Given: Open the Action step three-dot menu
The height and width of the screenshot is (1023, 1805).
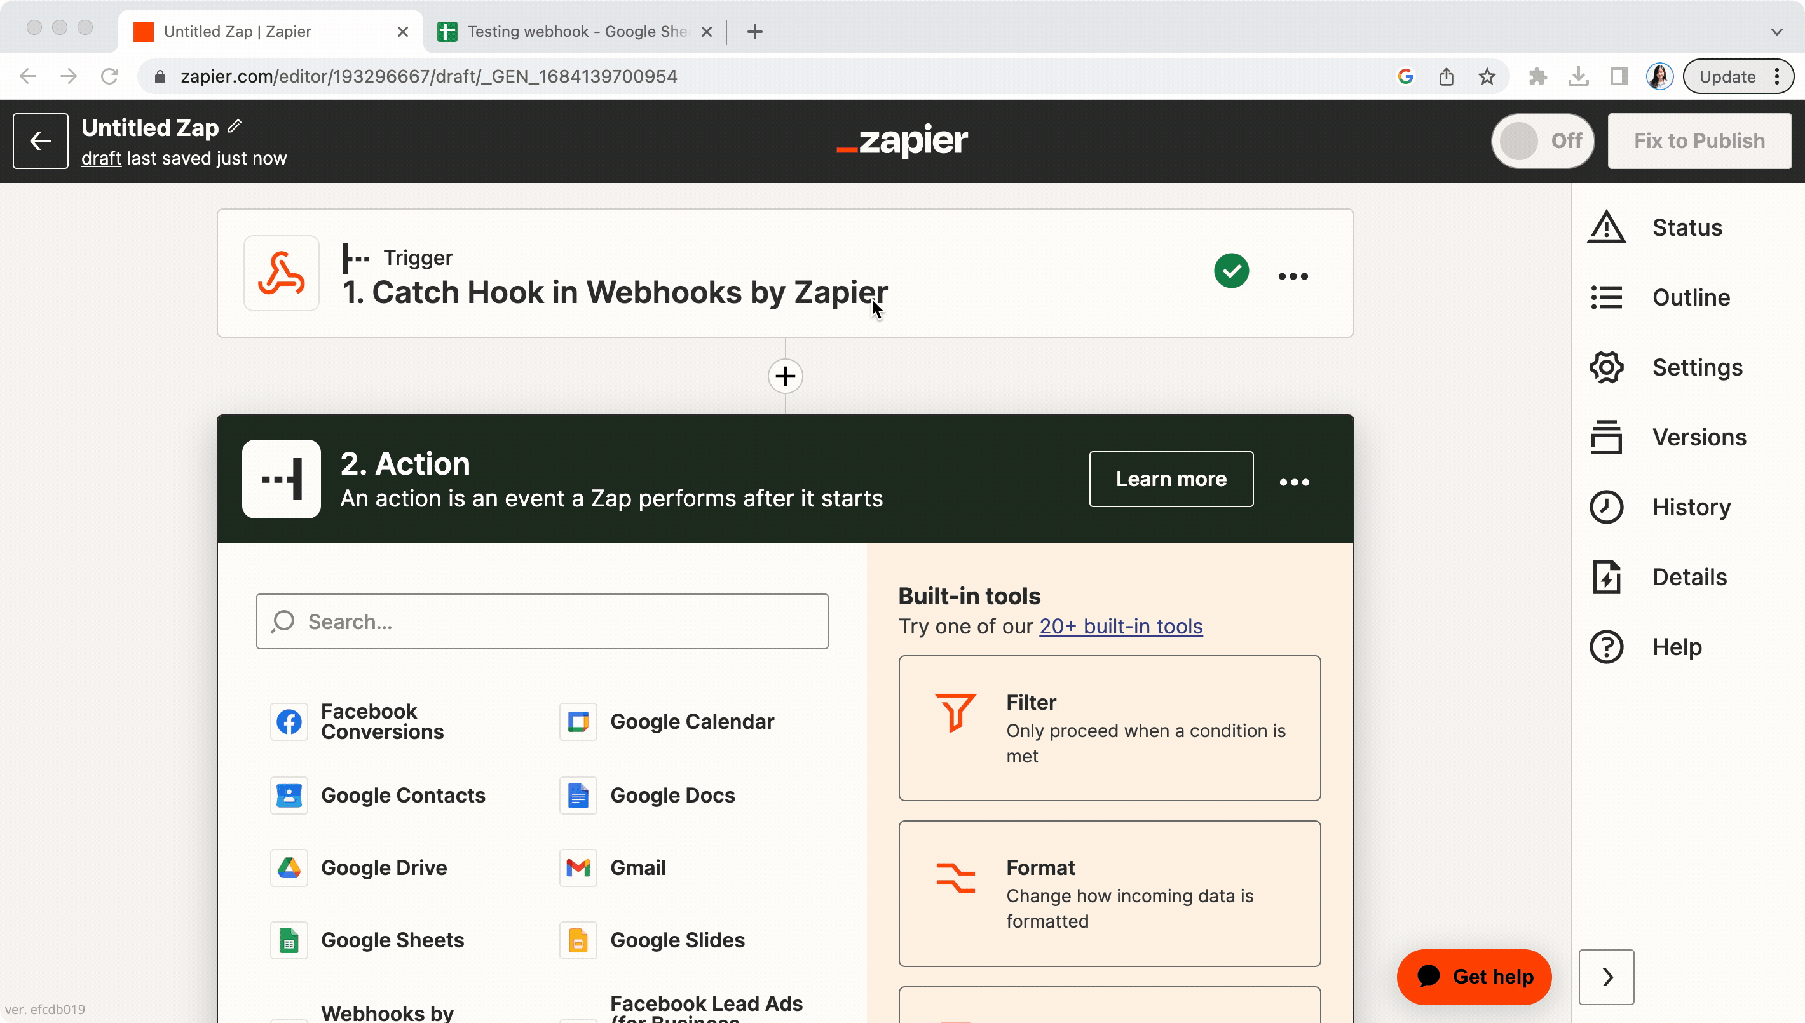Looking at the screenshot, I should 1294,482.
